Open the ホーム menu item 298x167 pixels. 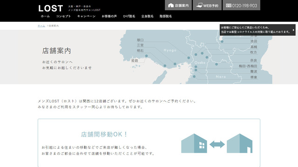click(x=45, y=16)
